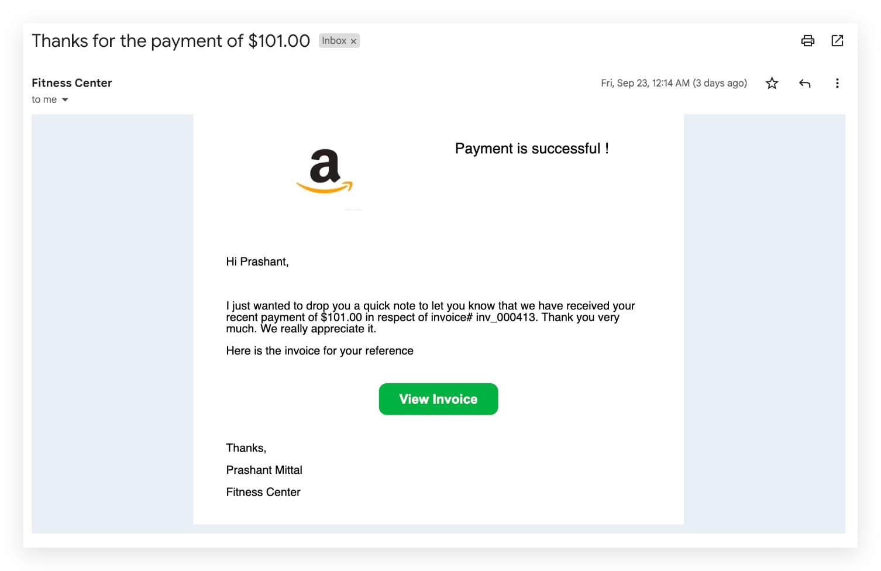Click the reply arrow icon
881x571 pixels.
(x=804, y=83)
